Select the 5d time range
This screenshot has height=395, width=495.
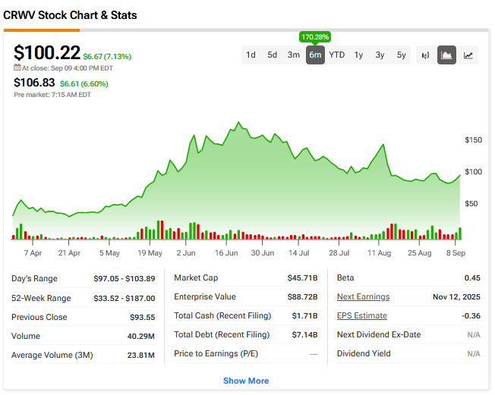[272, 55]
